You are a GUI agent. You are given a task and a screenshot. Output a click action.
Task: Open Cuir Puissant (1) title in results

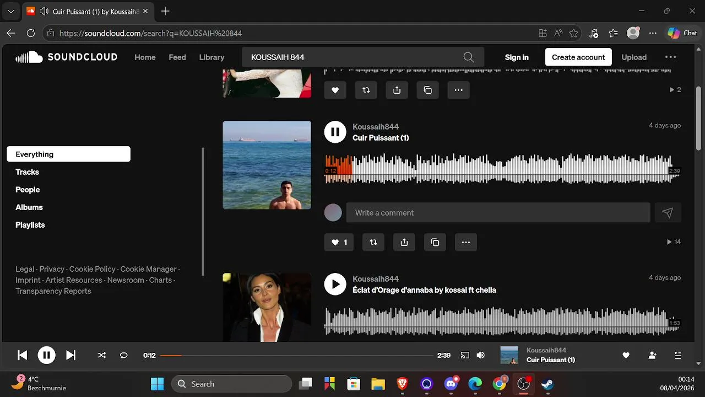[381, 138]
